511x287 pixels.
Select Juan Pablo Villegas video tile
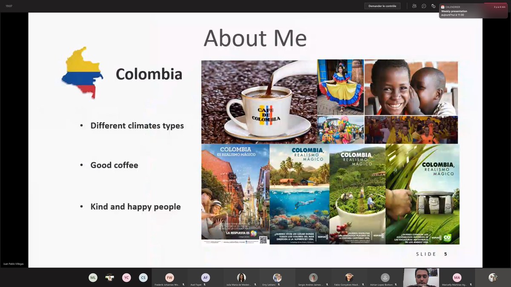[x=421, y=278]
